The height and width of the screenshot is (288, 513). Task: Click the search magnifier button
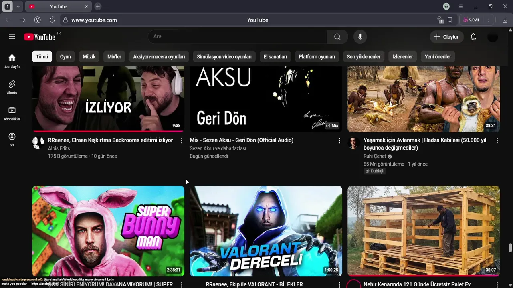point(337,37)
